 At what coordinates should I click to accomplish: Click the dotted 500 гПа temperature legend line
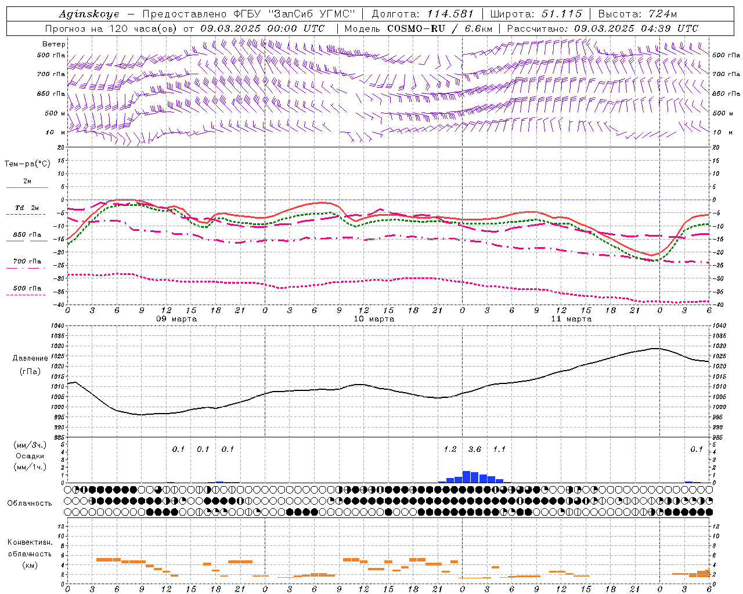click(x=26, y=295)
